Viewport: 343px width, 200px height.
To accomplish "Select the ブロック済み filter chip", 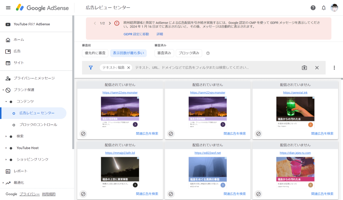I will (189, 53).
